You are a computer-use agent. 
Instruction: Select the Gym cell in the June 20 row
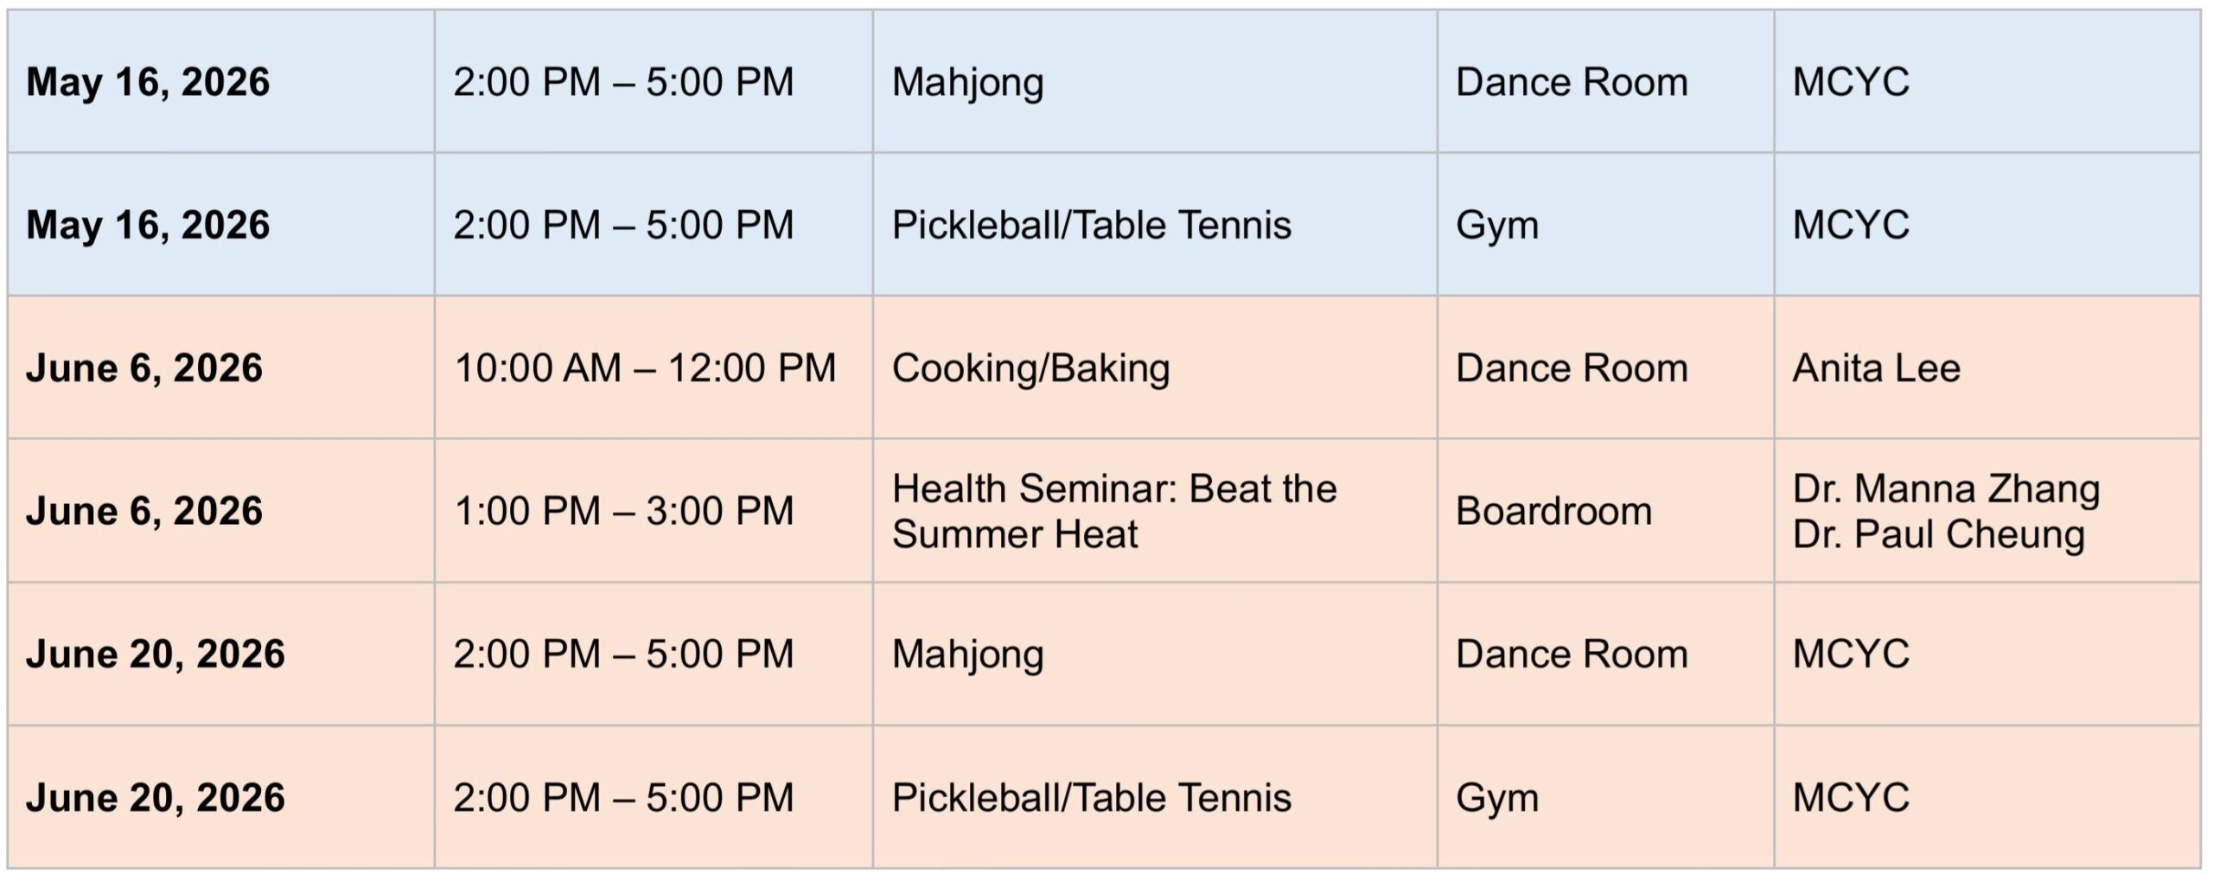[x=1497, y=797]
